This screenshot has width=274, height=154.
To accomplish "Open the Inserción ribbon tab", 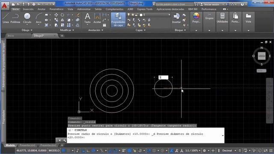I will click(x=28, y=9).
